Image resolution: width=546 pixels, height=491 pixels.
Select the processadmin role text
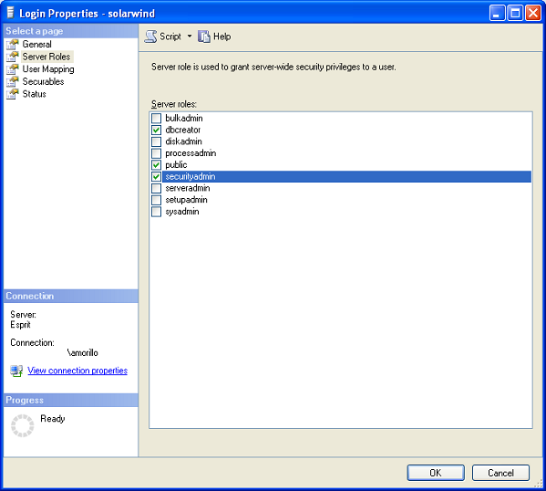tap(191, 153)
